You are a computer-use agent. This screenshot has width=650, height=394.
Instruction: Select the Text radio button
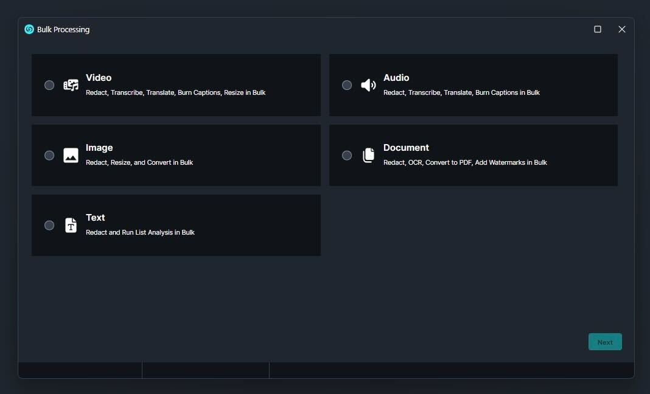pos(49,226)
